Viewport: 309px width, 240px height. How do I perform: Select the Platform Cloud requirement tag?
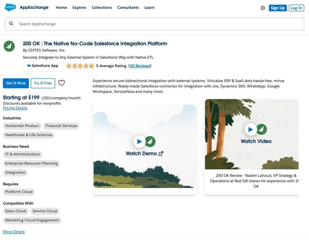[x=19, y=192]
